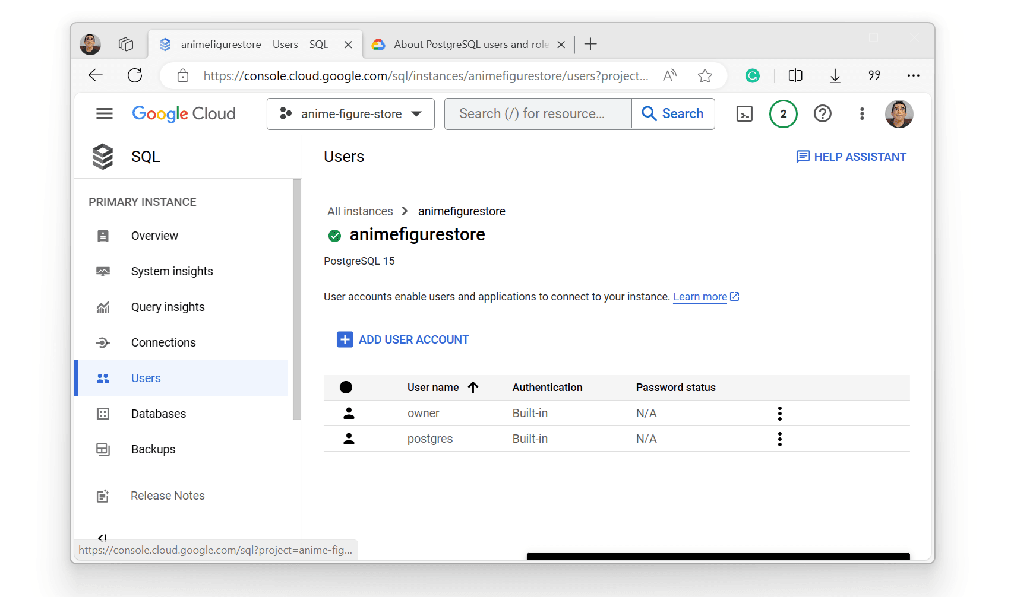View site information lock icon

pyautogui.click(x=183, y=75)
